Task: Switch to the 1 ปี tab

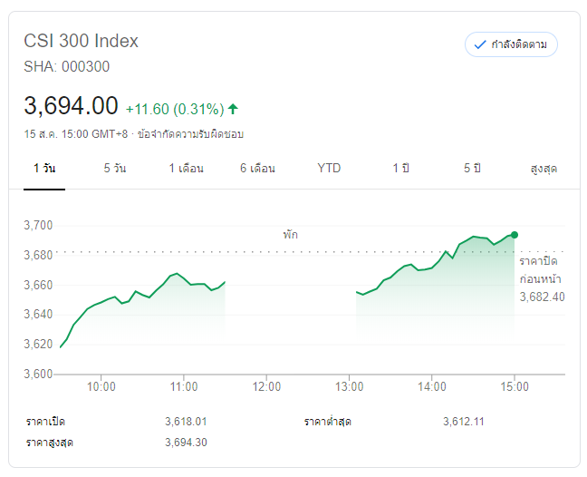Action: (x=400, y=169)
